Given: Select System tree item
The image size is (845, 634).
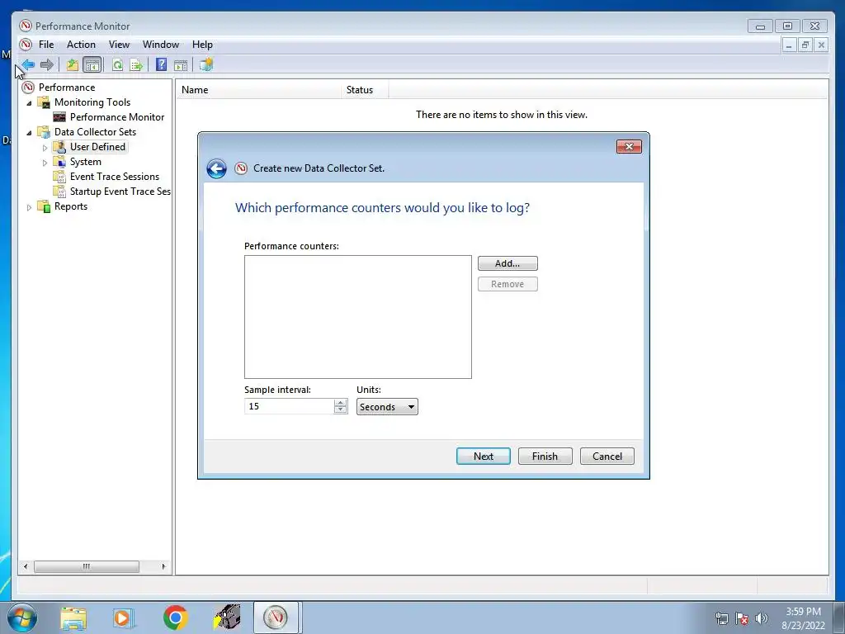Looking at the screenshot, I should coord(85,162).
